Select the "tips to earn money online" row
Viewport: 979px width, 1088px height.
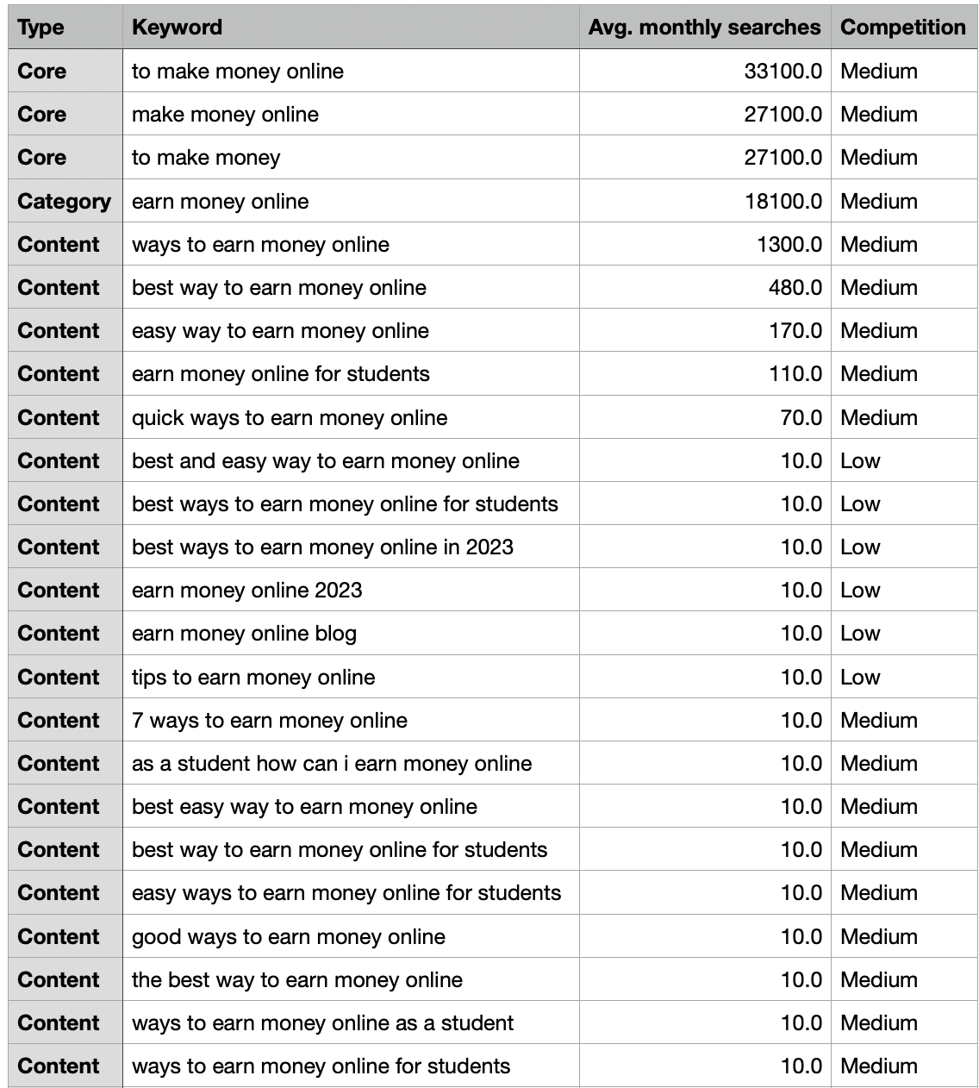[253, 678]
